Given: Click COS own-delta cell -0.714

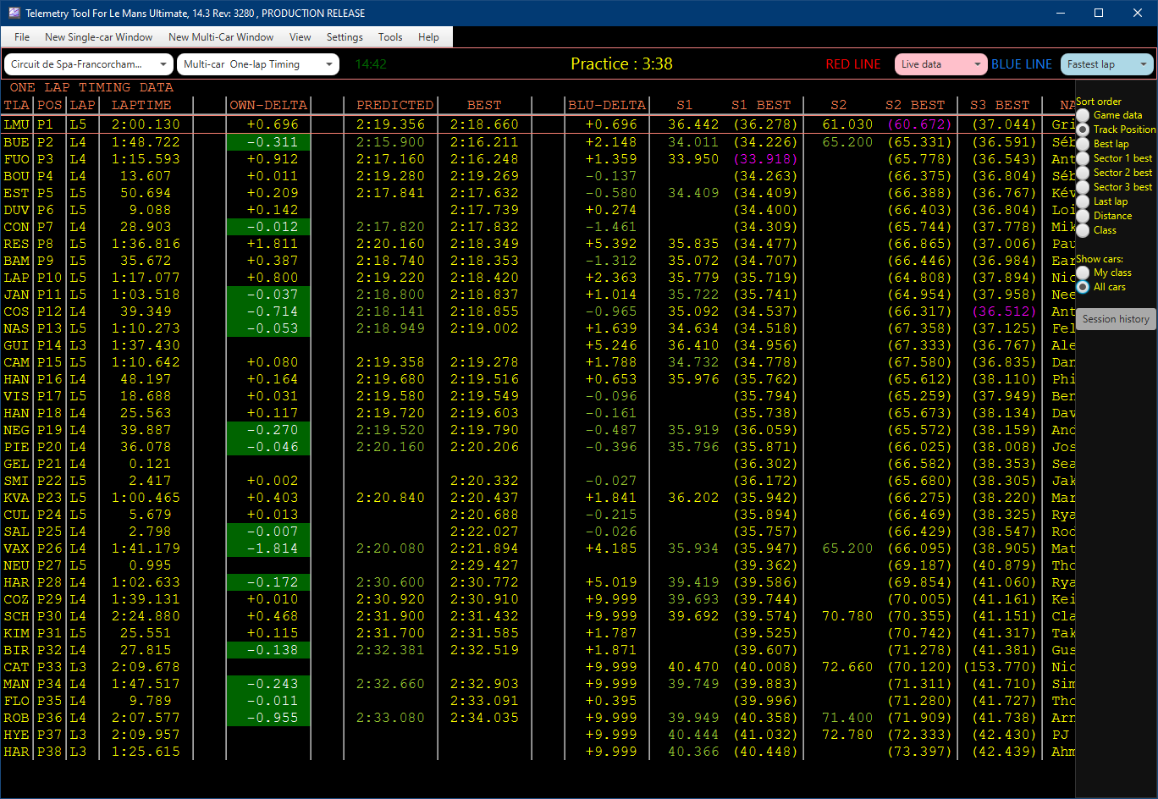Looking at the screenshot, I should tap(268, 311).
